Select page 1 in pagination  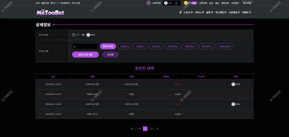click(x=145, y=129)
